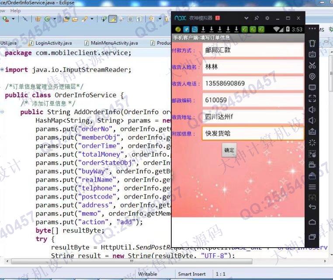Click the Nox volume down icon
This screenshot has height=280, width=333.
312,121
